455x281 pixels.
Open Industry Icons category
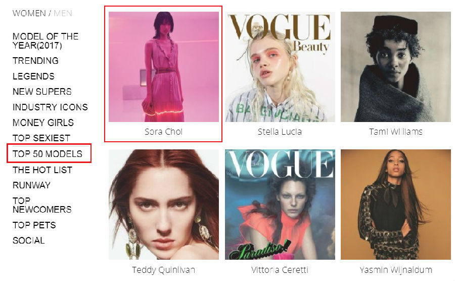point(50,107)
